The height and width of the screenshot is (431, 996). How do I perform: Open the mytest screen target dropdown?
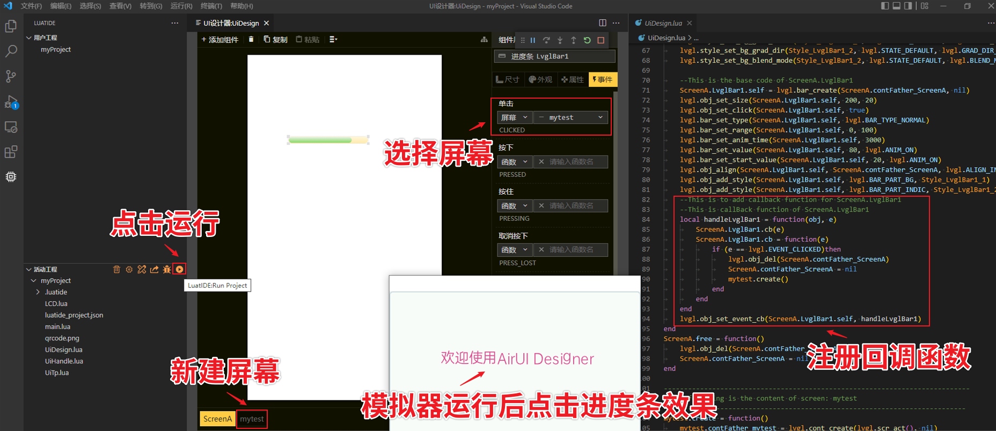tap(571, 117)
